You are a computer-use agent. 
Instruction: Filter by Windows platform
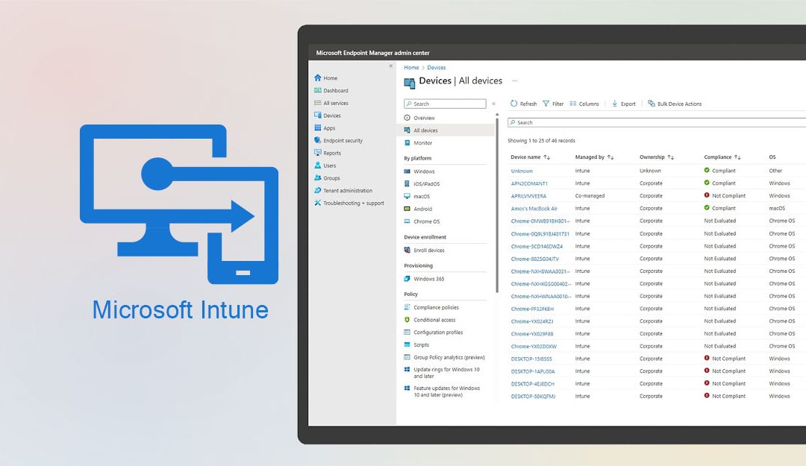[419, 171]
